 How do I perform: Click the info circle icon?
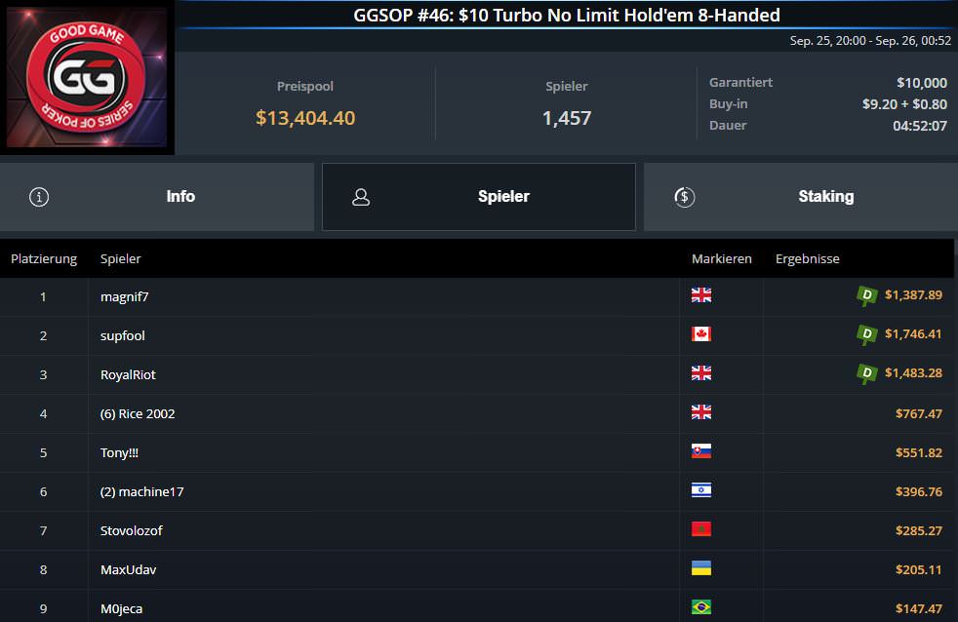click(x=39, y=197)
